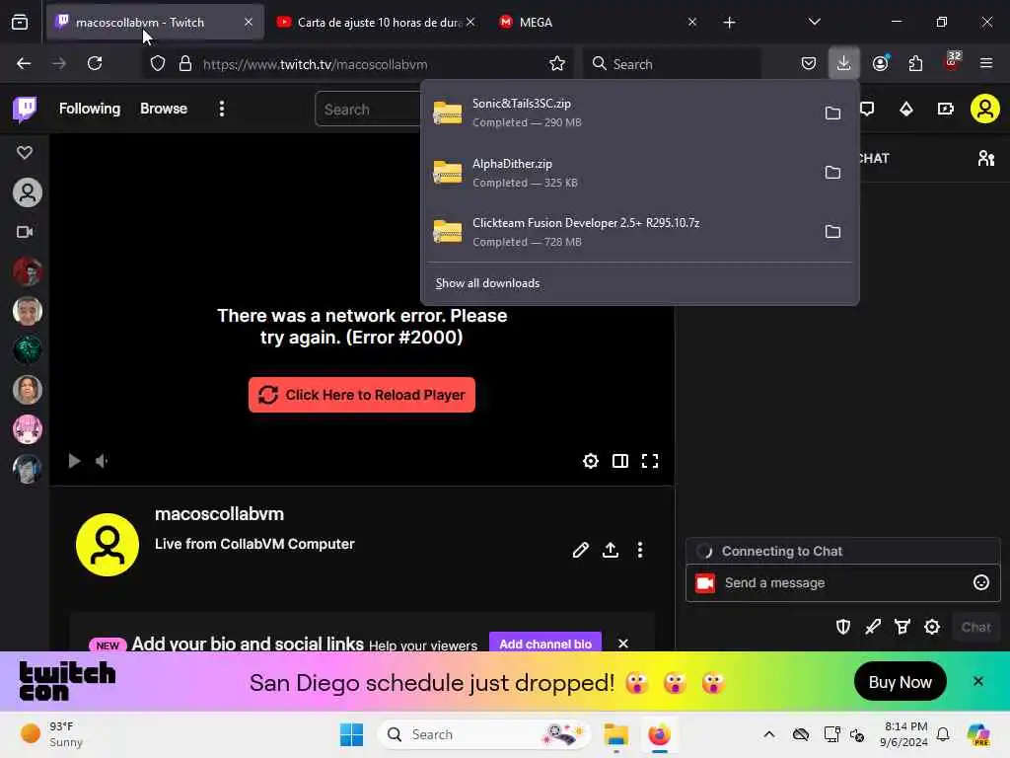This screenshot has width=1010, height=758.
Task: Click the Chat send button
Action: 975,627
